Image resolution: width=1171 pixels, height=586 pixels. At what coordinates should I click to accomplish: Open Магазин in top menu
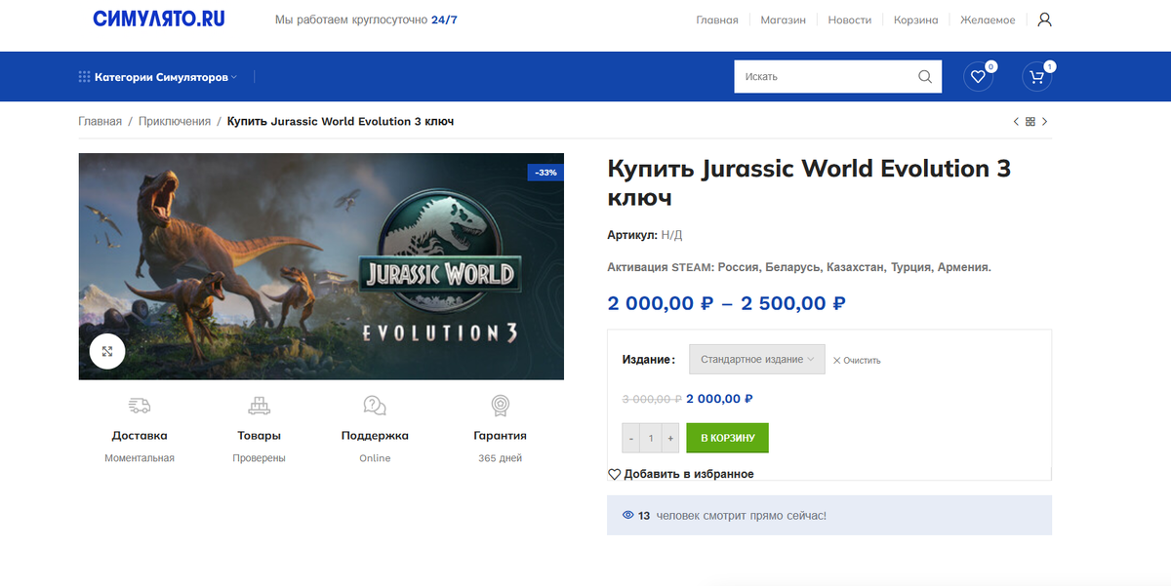click(x=784, y=20)
